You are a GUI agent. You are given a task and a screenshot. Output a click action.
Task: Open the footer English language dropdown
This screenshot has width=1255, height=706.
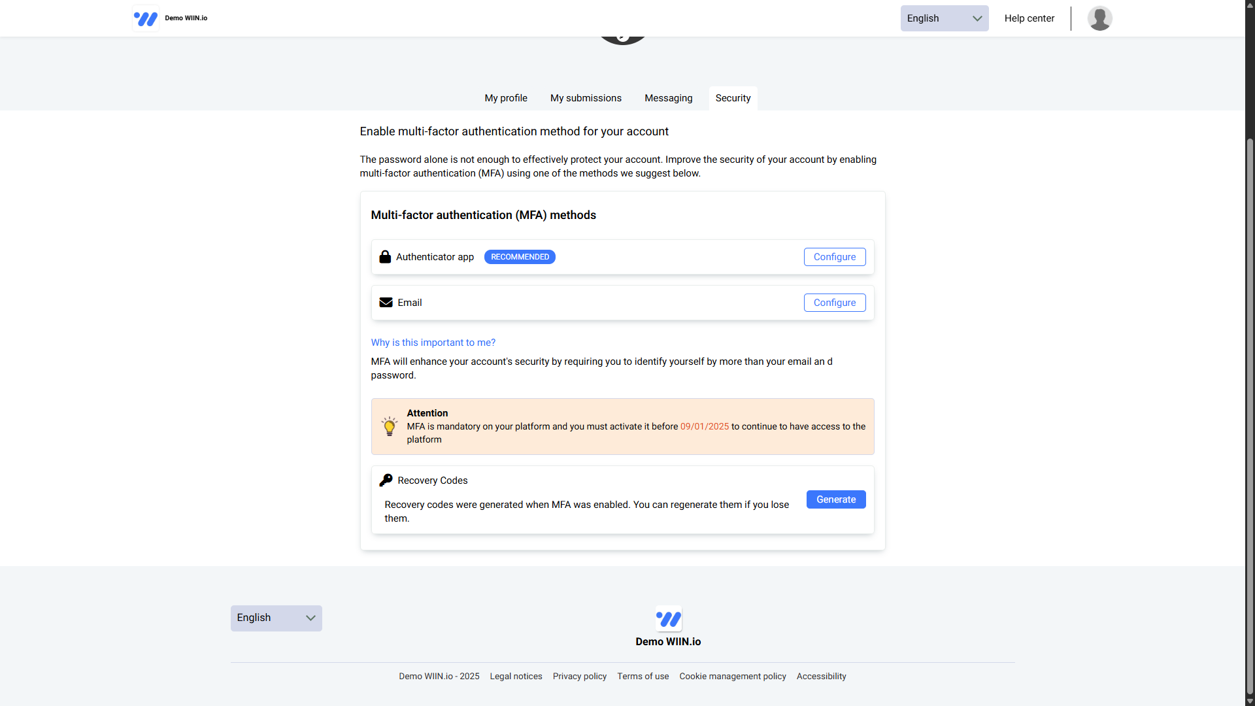tap(276, 618)
